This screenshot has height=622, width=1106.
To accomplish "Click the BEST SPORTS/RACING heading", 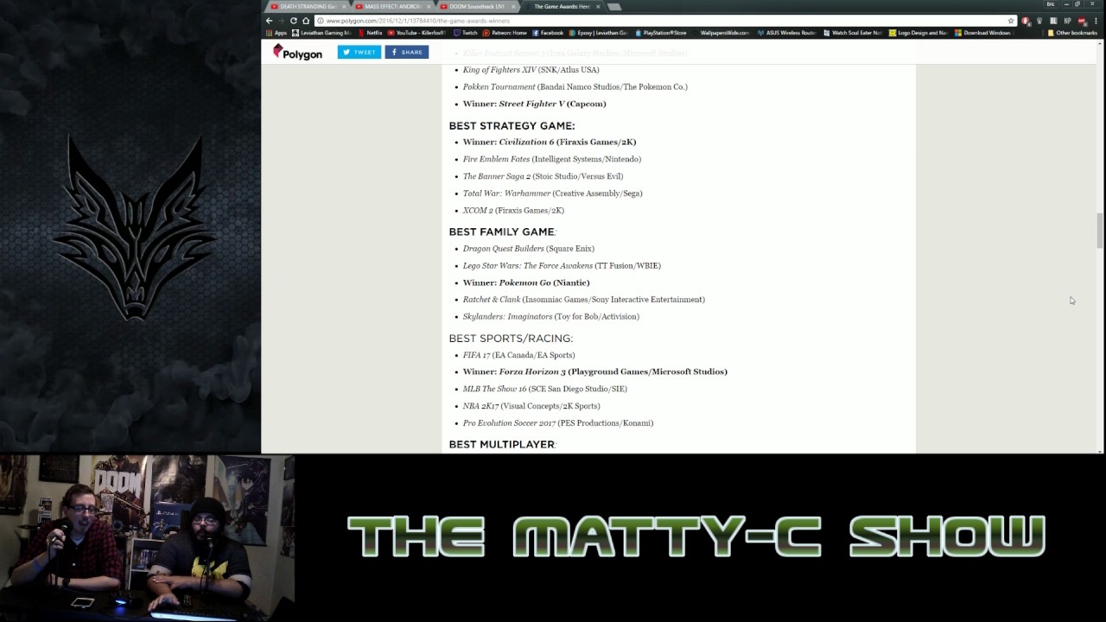I will tap(511, 339).
